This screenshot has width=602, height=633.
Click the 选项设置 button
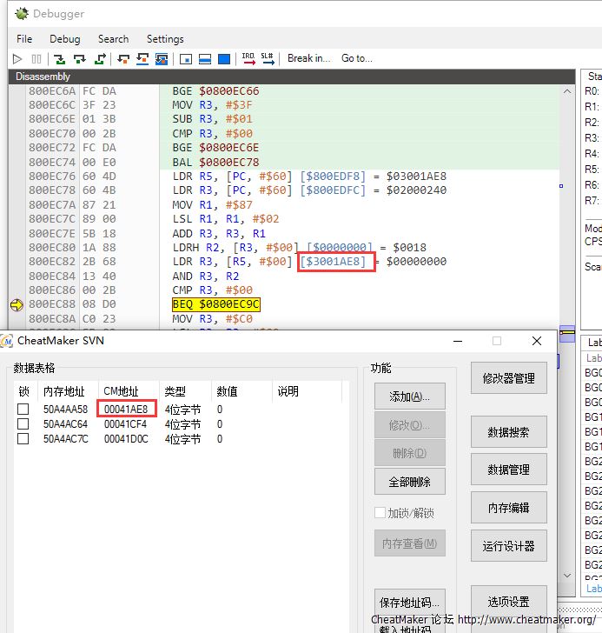coord(509,602)
